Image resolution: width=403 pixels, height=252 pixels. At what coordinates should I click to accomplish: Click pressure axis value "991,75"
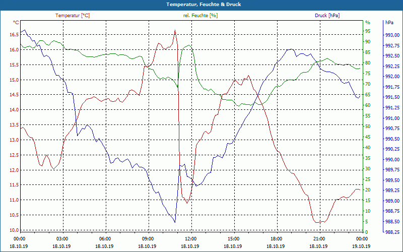tap(392, 87)
